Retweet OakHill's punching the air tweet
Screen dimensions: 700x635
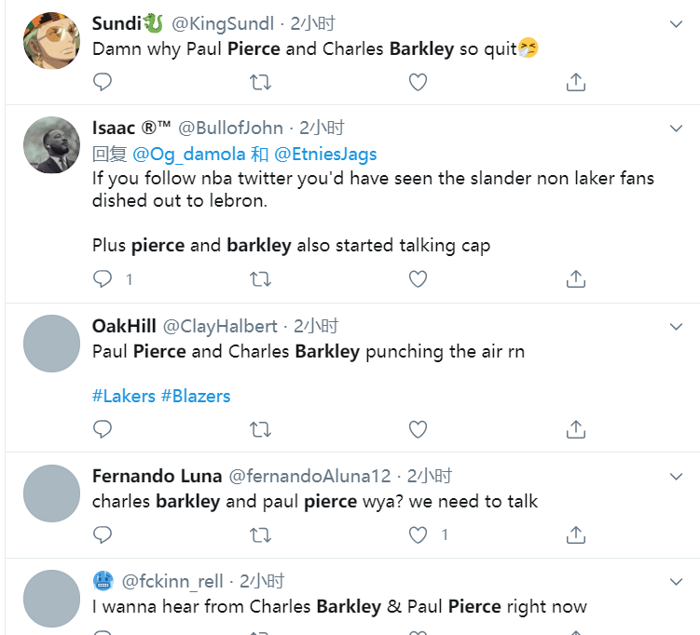261,428
